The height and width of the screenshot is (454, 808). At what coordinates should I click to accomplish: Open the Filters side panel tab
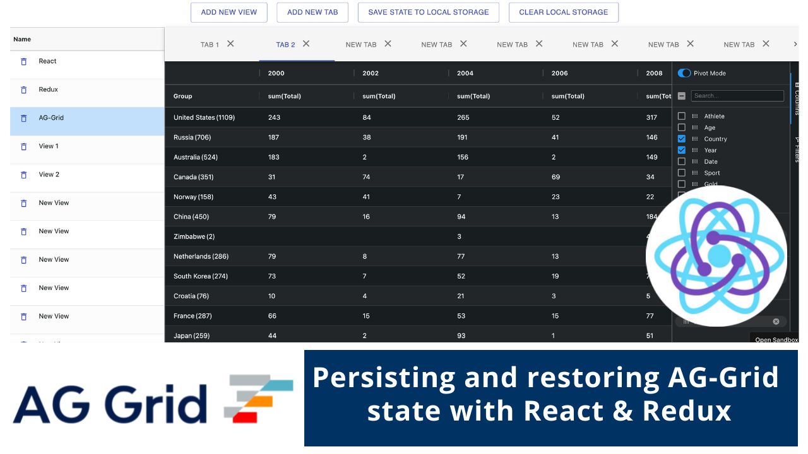coord(797,149)
